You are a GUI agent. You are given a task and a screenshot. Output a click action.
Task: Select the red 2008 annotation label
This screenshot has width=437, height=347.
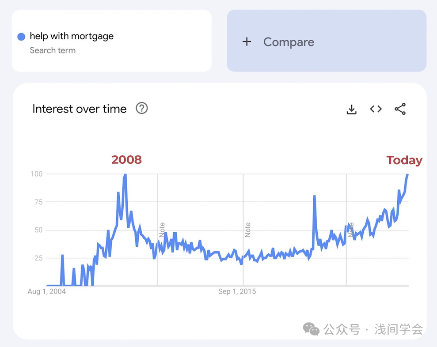[x=126, y=160]
